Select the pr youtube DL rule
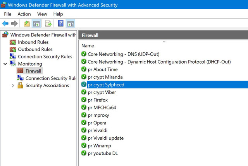The height and width of the screenshot is (166, 248). [x=103, y=153]
